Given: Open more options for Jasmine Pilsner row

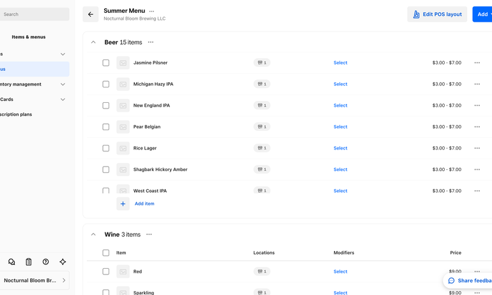Looking at the screenshot, I should coord(477,63).
